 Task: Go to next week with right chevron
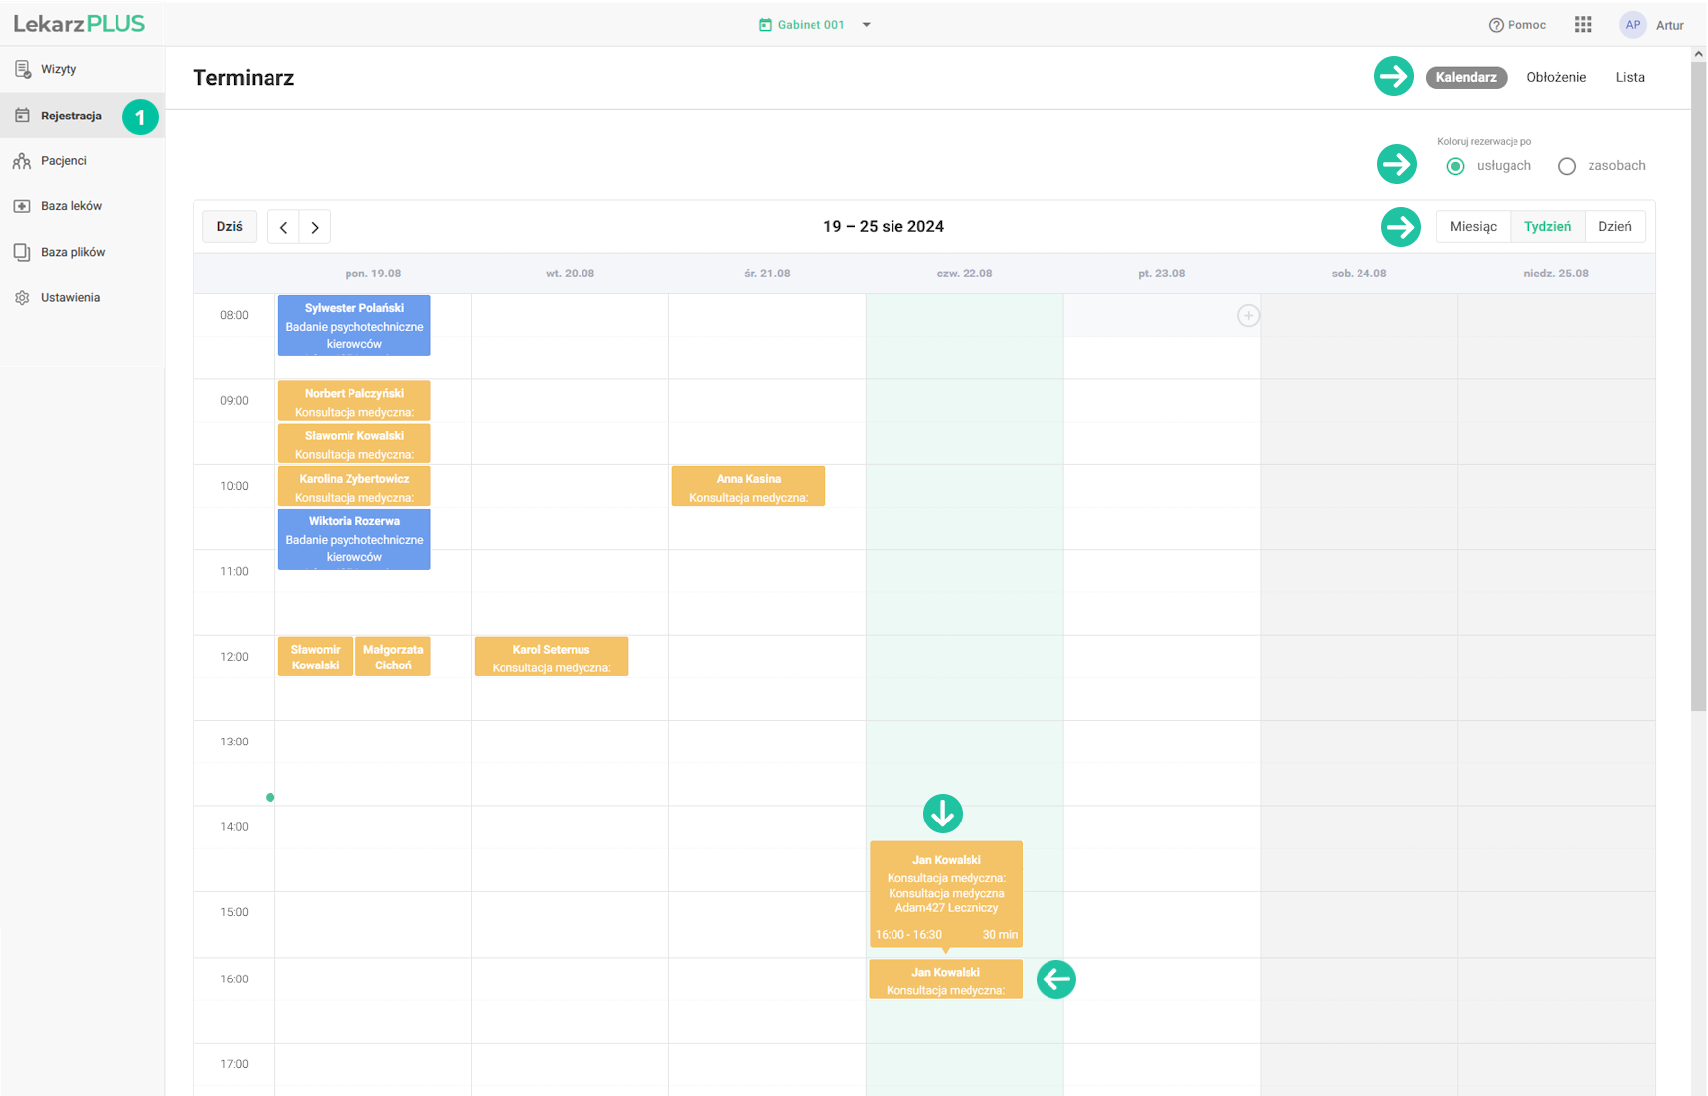315,227
